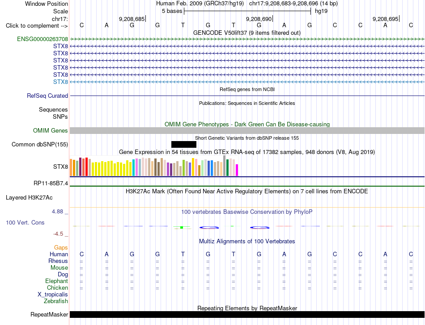This screenshot has width=425, height=325.
Task: Click the Human species row label
Action: coord(59,254)
